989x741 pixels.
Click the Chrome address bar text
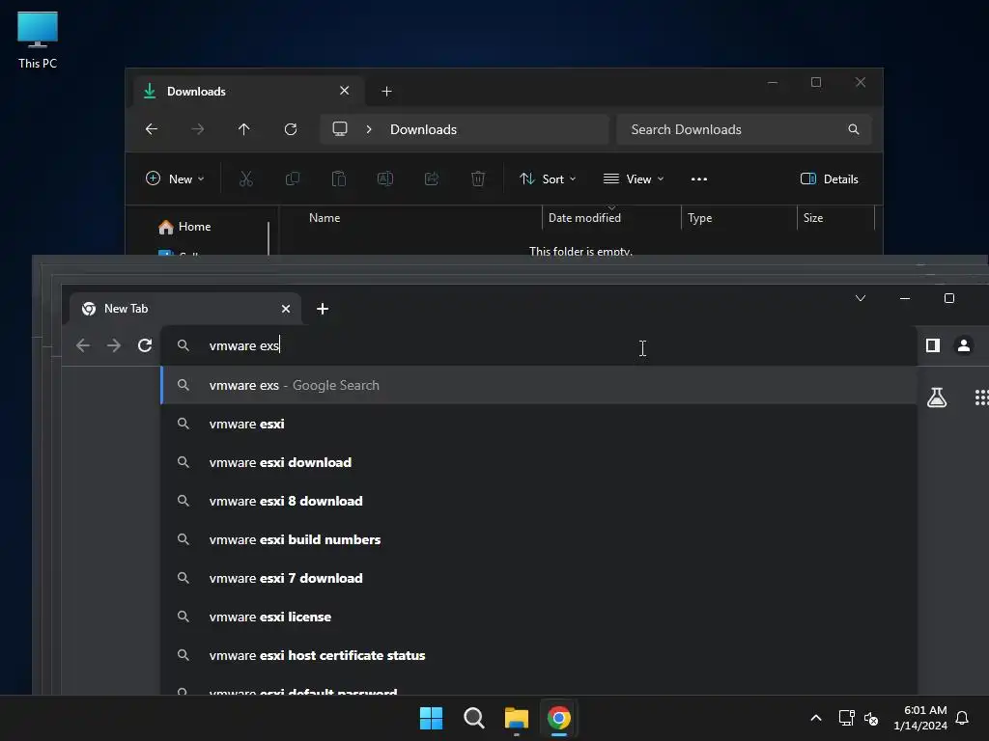tap(244, 345)
